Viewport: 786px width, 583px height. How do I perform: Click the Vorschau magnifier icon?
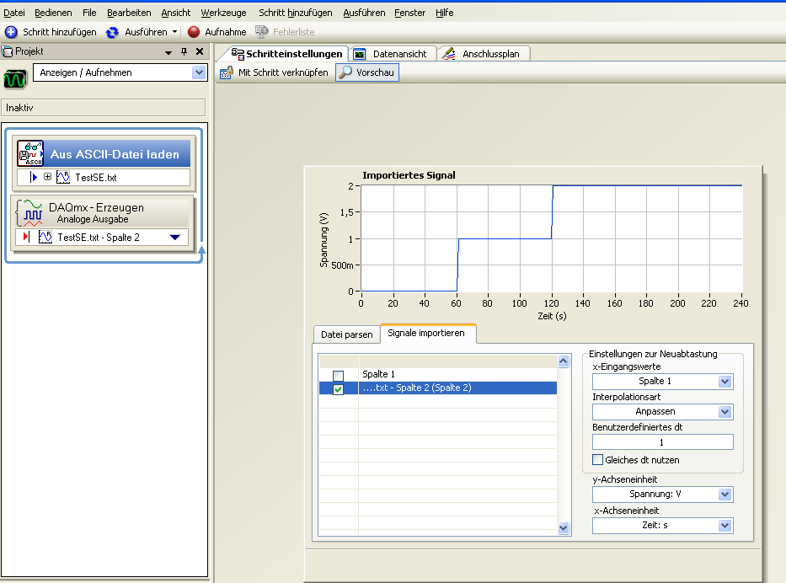coord(345,72)
